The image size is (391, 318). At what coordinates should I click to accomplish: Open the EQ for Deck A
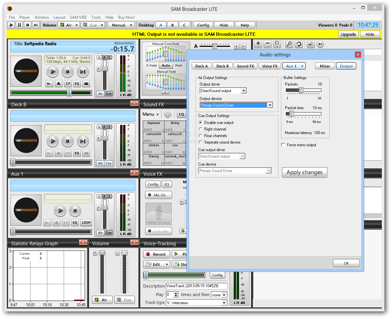77,84
